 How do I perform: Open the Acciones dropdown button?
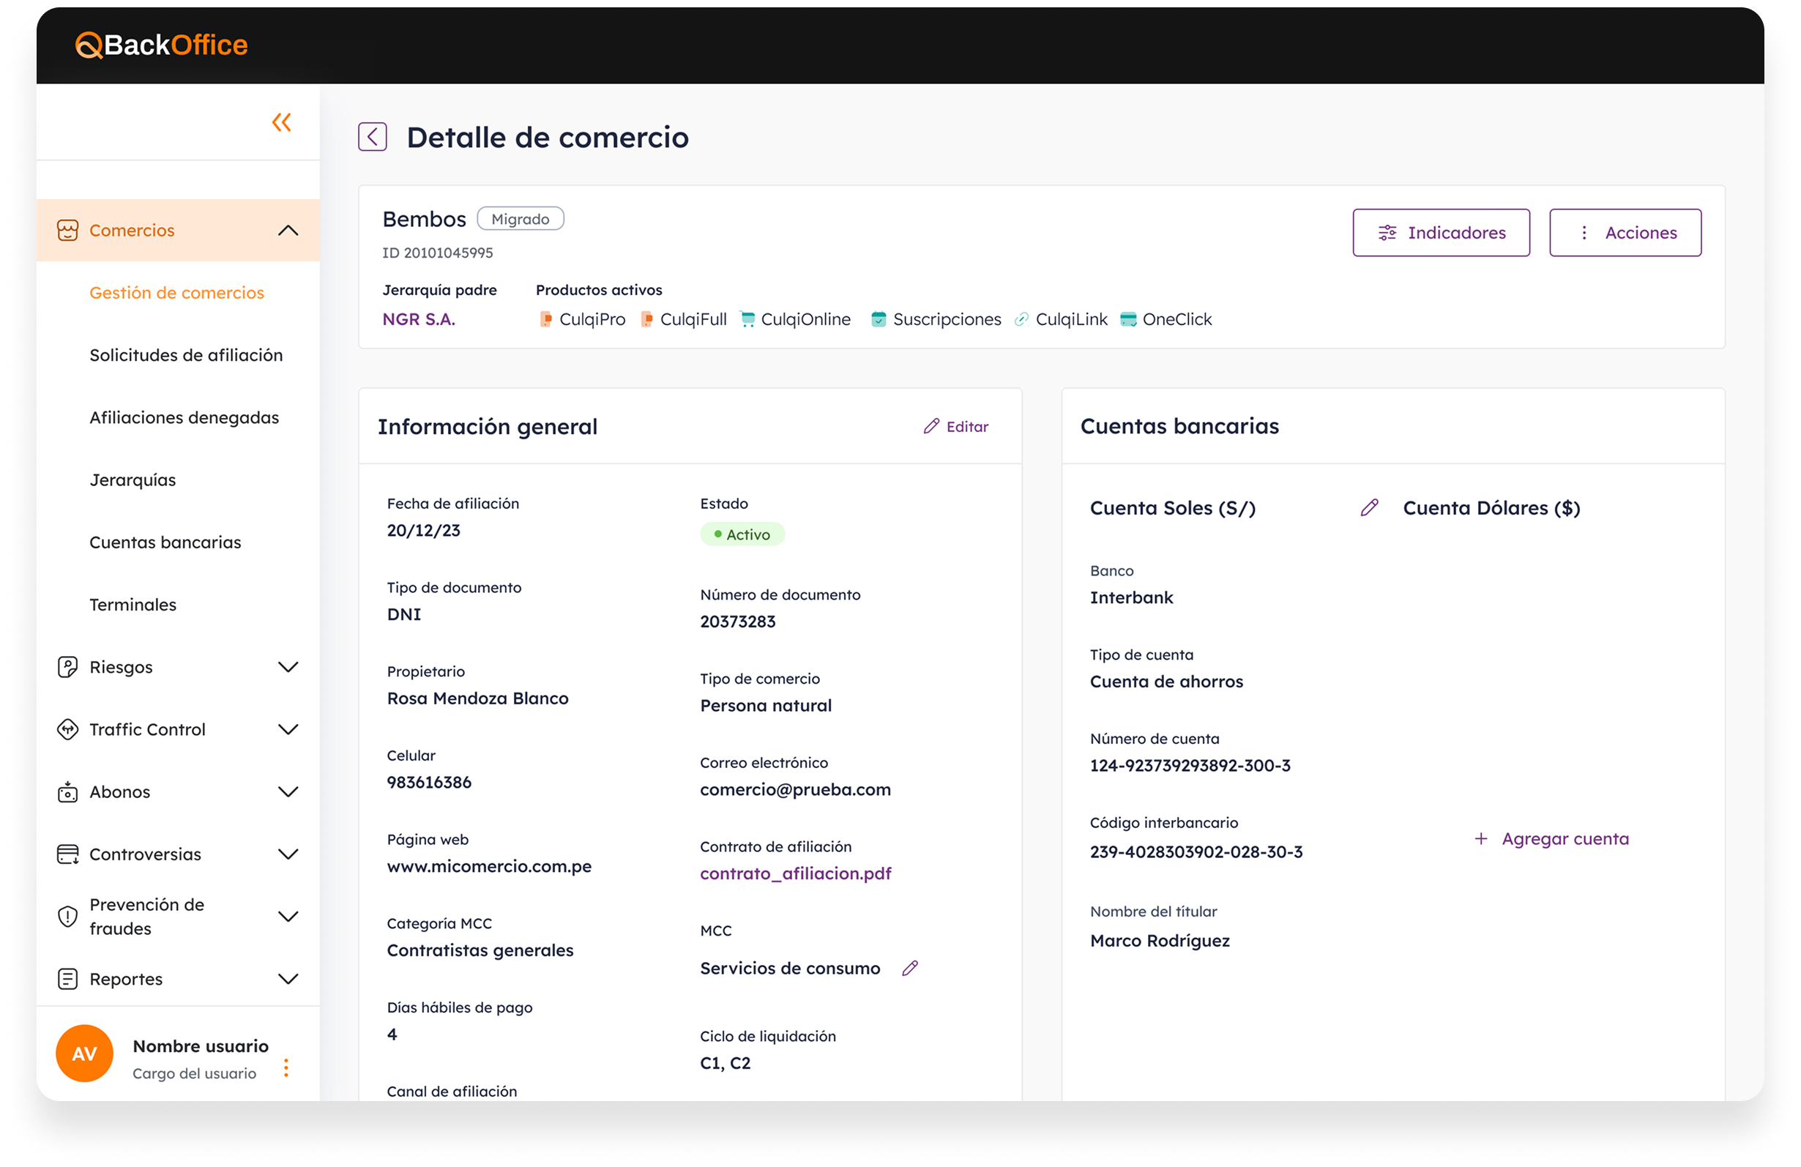pos(1625,232)
